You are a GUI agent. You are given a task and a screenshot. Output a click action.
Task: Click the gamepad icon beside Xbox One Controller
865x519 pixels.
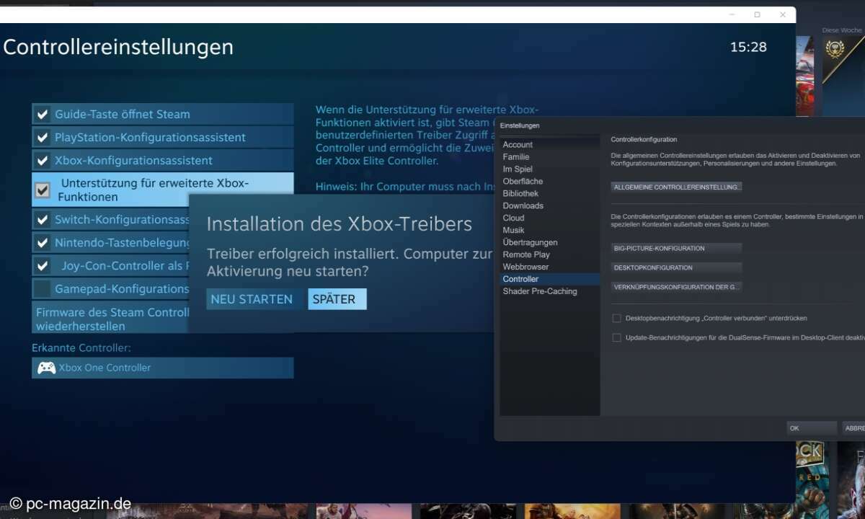(47, 368)
